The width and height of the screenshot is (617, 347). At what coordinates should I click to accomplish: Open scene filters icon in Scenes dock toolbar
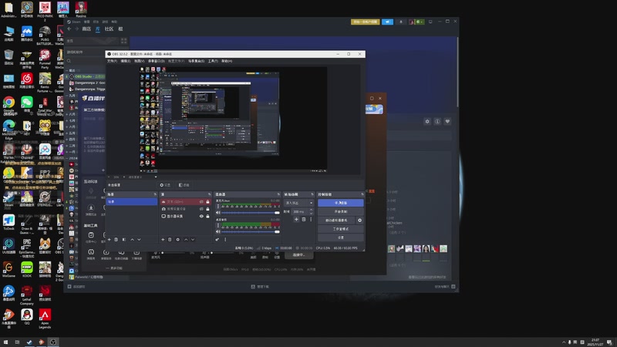(x=124, y=240)
